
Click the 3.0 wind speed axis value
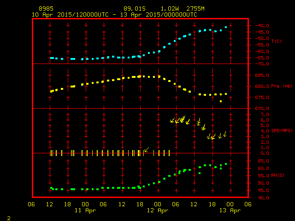pos(265,137)
